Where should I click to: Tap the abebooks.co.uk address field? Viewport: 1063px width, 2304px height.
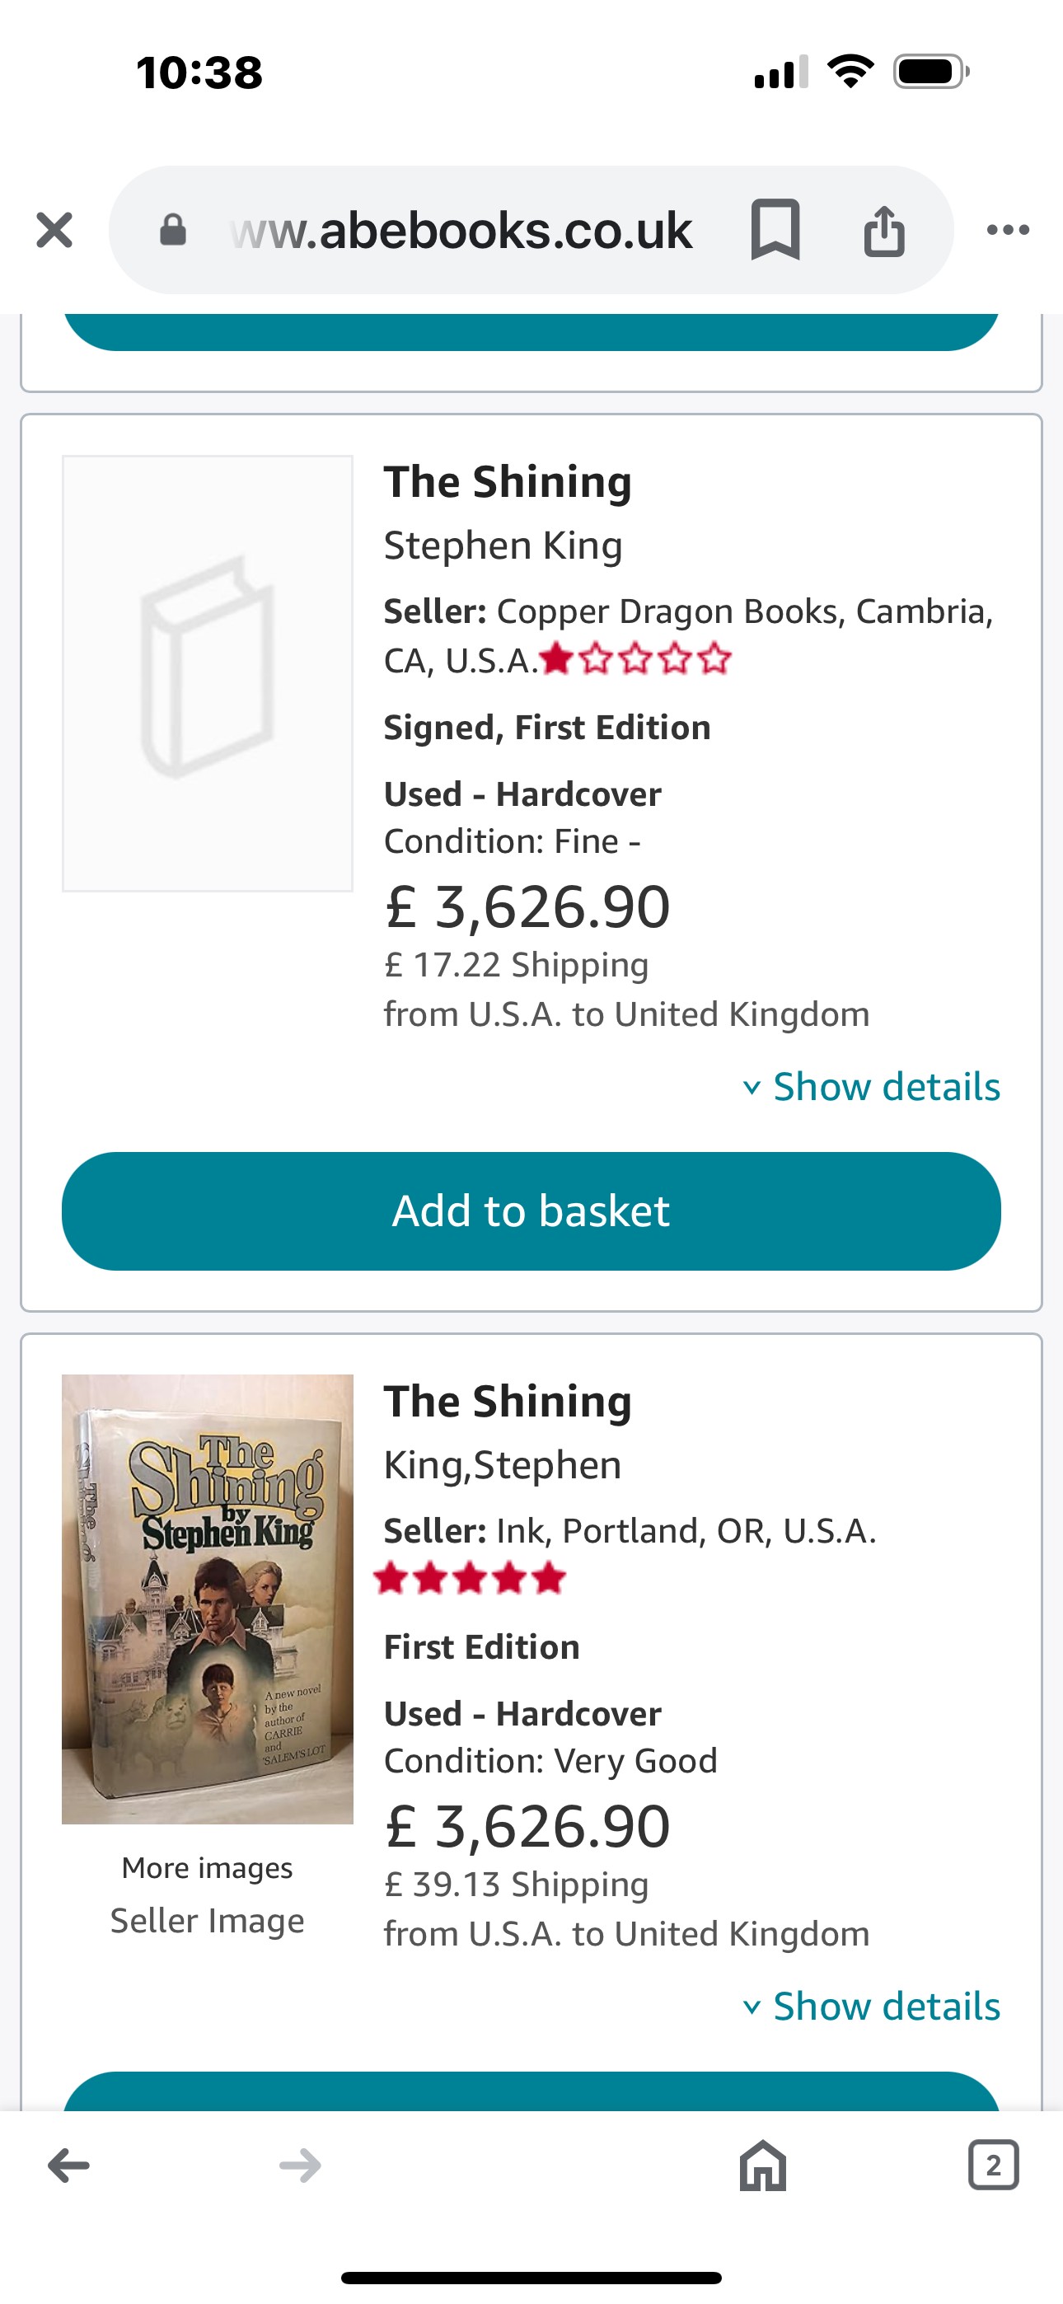461,231
